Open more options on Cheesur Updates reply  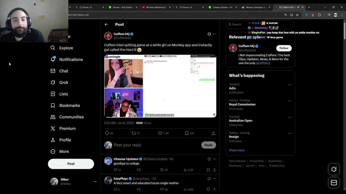pyautogui.click(x=214, y=159)
